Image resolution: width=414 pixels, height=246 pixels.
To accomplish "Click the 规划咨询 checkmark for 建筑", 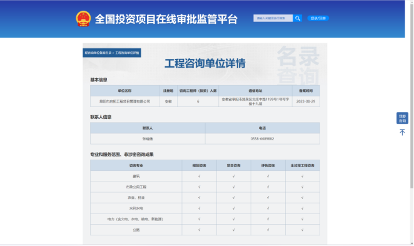I will pyautogui.click(x=199, y=177).
